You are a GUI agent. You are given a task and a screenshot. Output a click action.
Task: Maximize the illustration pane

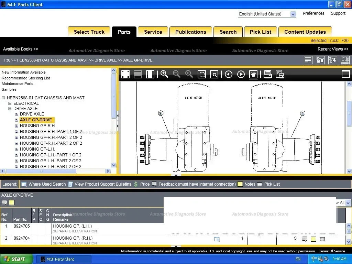(345, 74)
